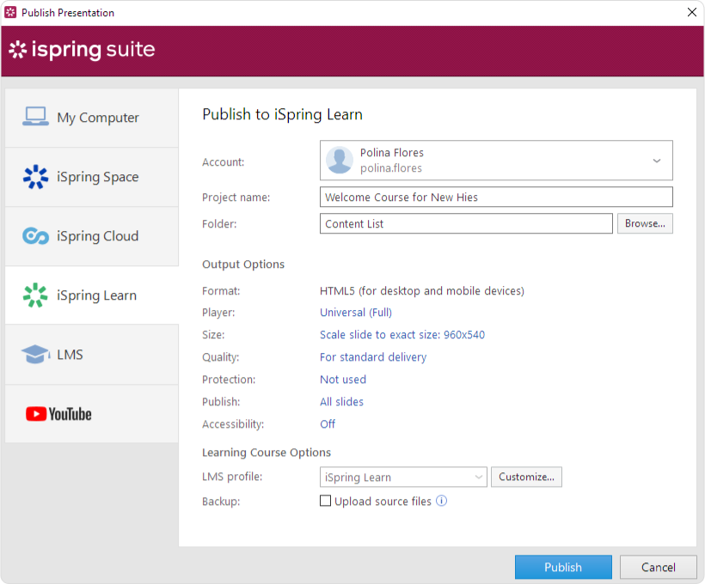Expand the LMS profile dropdown
705x584 pixels.
click(478, 477)
